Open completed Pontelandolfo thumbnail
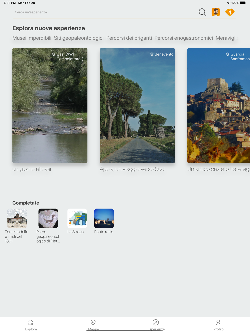This screenshot has width=250, height=333. click(x=17, y=218)
